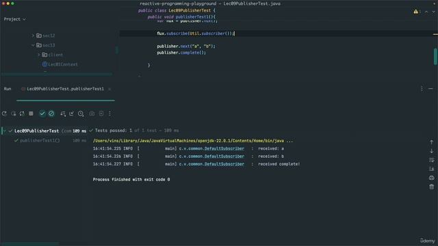This screenshot has height=246, width=438.
Task: Rerun the test with the Rerun icon
Action: 4,113
